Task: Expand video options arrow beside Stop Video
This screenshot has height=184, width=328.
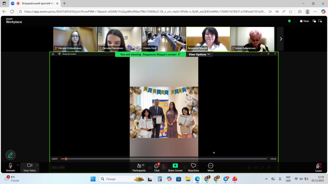Action: pyautogui.click(x=37, y=165)
